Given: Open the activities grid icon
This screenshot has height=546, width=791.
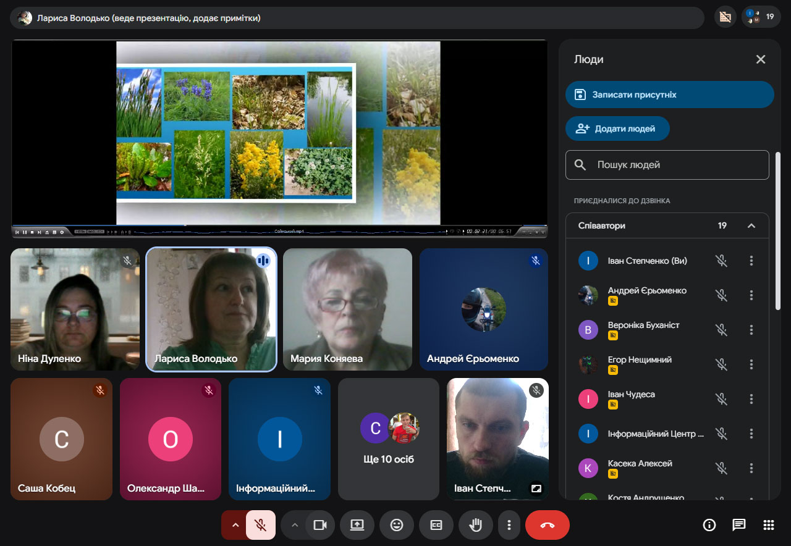Looking at the screenshot, I should click(769, 525).
